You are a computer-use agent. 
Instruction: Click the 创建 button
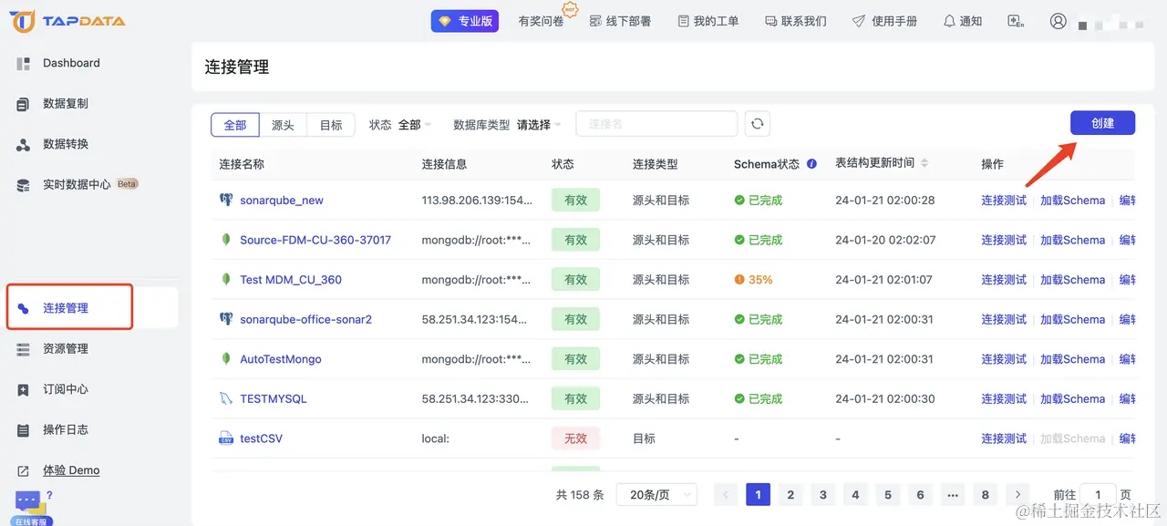point(1102,123)
